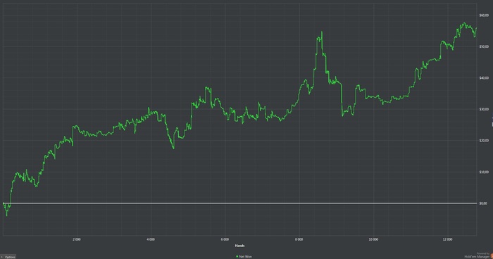493x259 pixels.
Task: Click the 4 000 hands axis label
Action: click(151, 239)
